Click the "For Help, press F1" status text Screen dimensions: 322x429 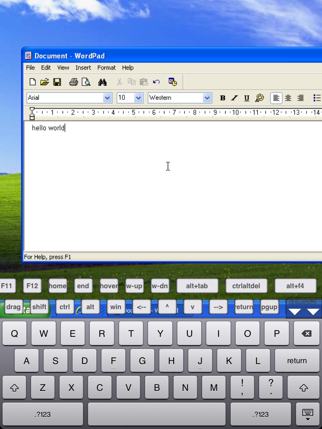(47, 257)
